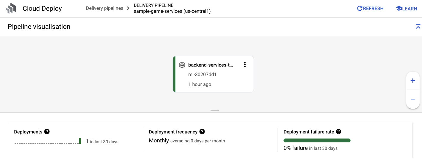This screenshot has height=162, width=422.
Task: Select the backend-services target card title
Action: click(211, 65)
